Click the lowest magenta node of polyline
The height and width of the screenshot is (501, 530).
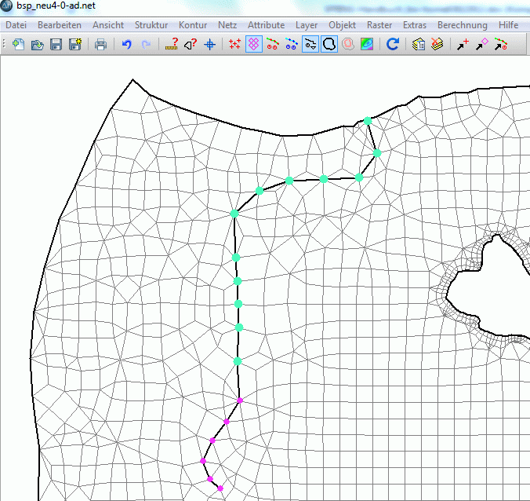[220, 488]
